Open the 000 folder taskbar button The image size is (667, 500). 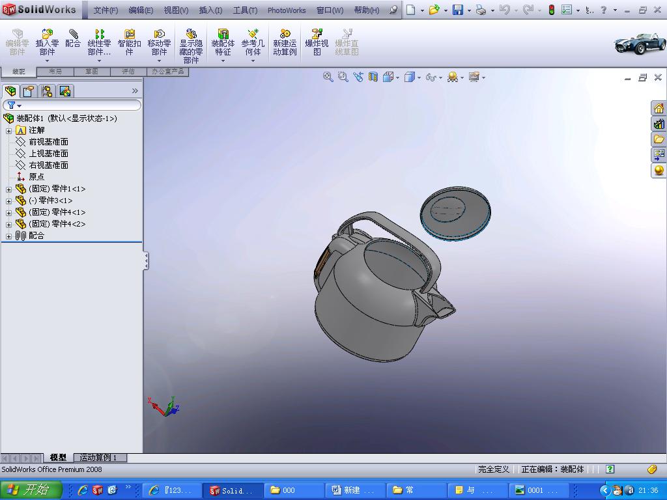point(294,490)
